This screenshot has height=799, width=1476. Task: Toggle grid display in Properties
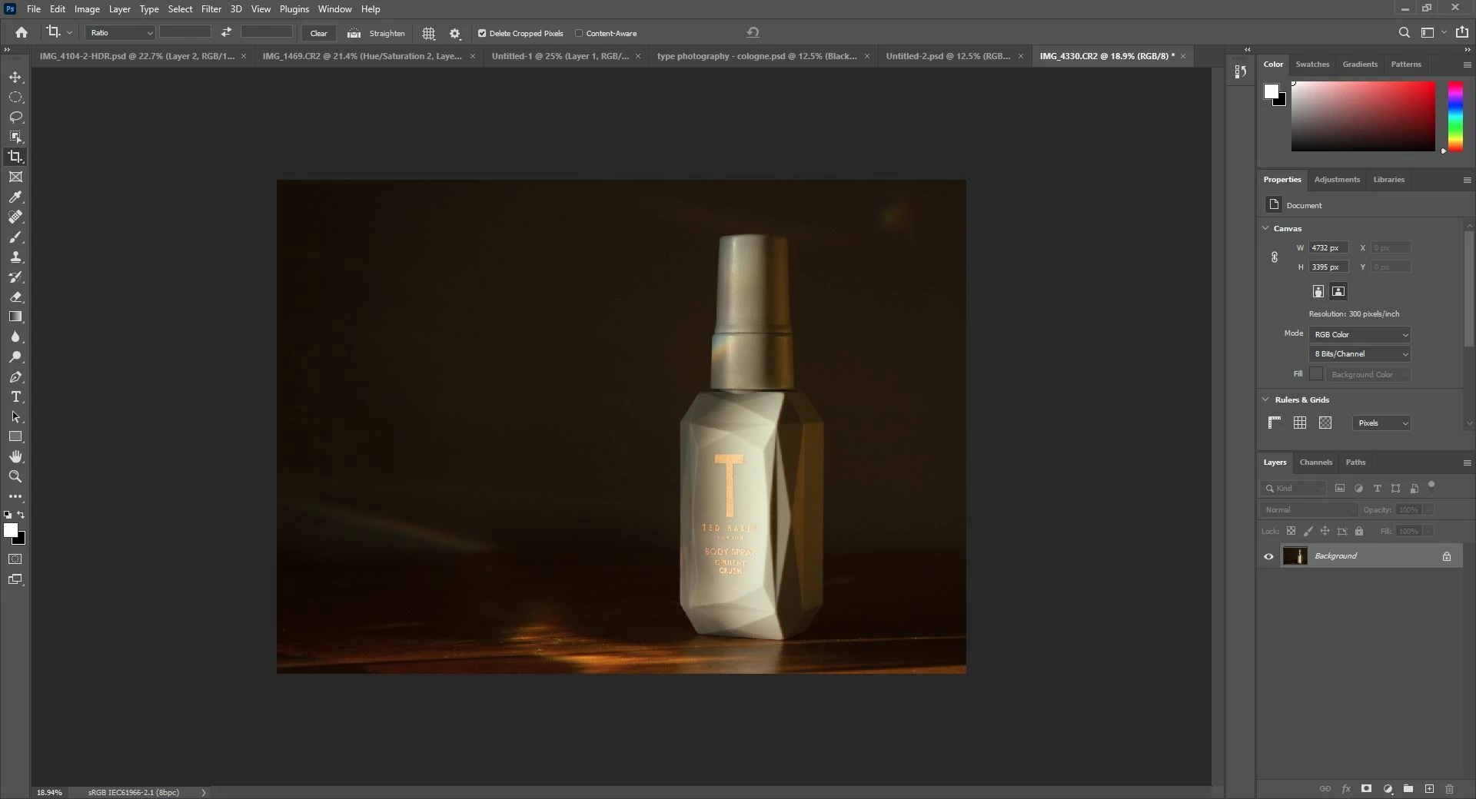1300,423
